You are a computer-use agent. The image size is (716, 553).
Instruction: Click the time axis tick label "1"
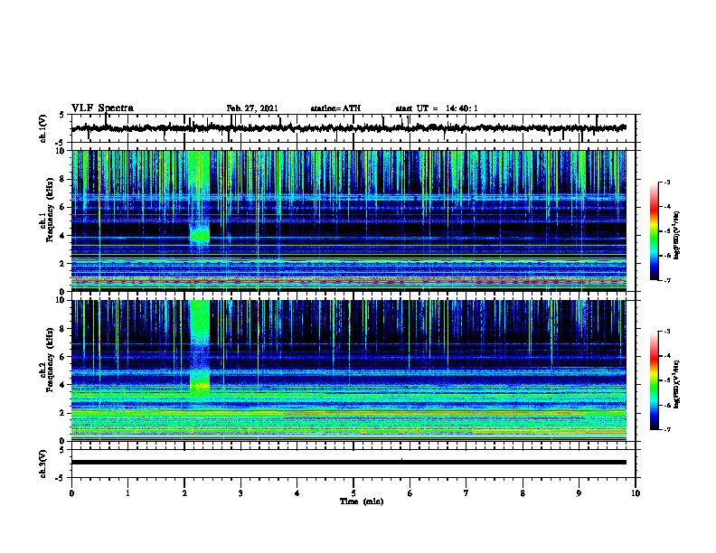click(x=127, y=493)
